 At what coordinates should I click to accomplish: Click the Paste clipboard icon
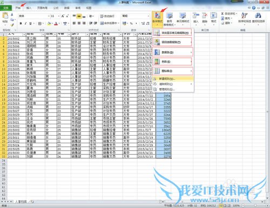click(5, 16)
